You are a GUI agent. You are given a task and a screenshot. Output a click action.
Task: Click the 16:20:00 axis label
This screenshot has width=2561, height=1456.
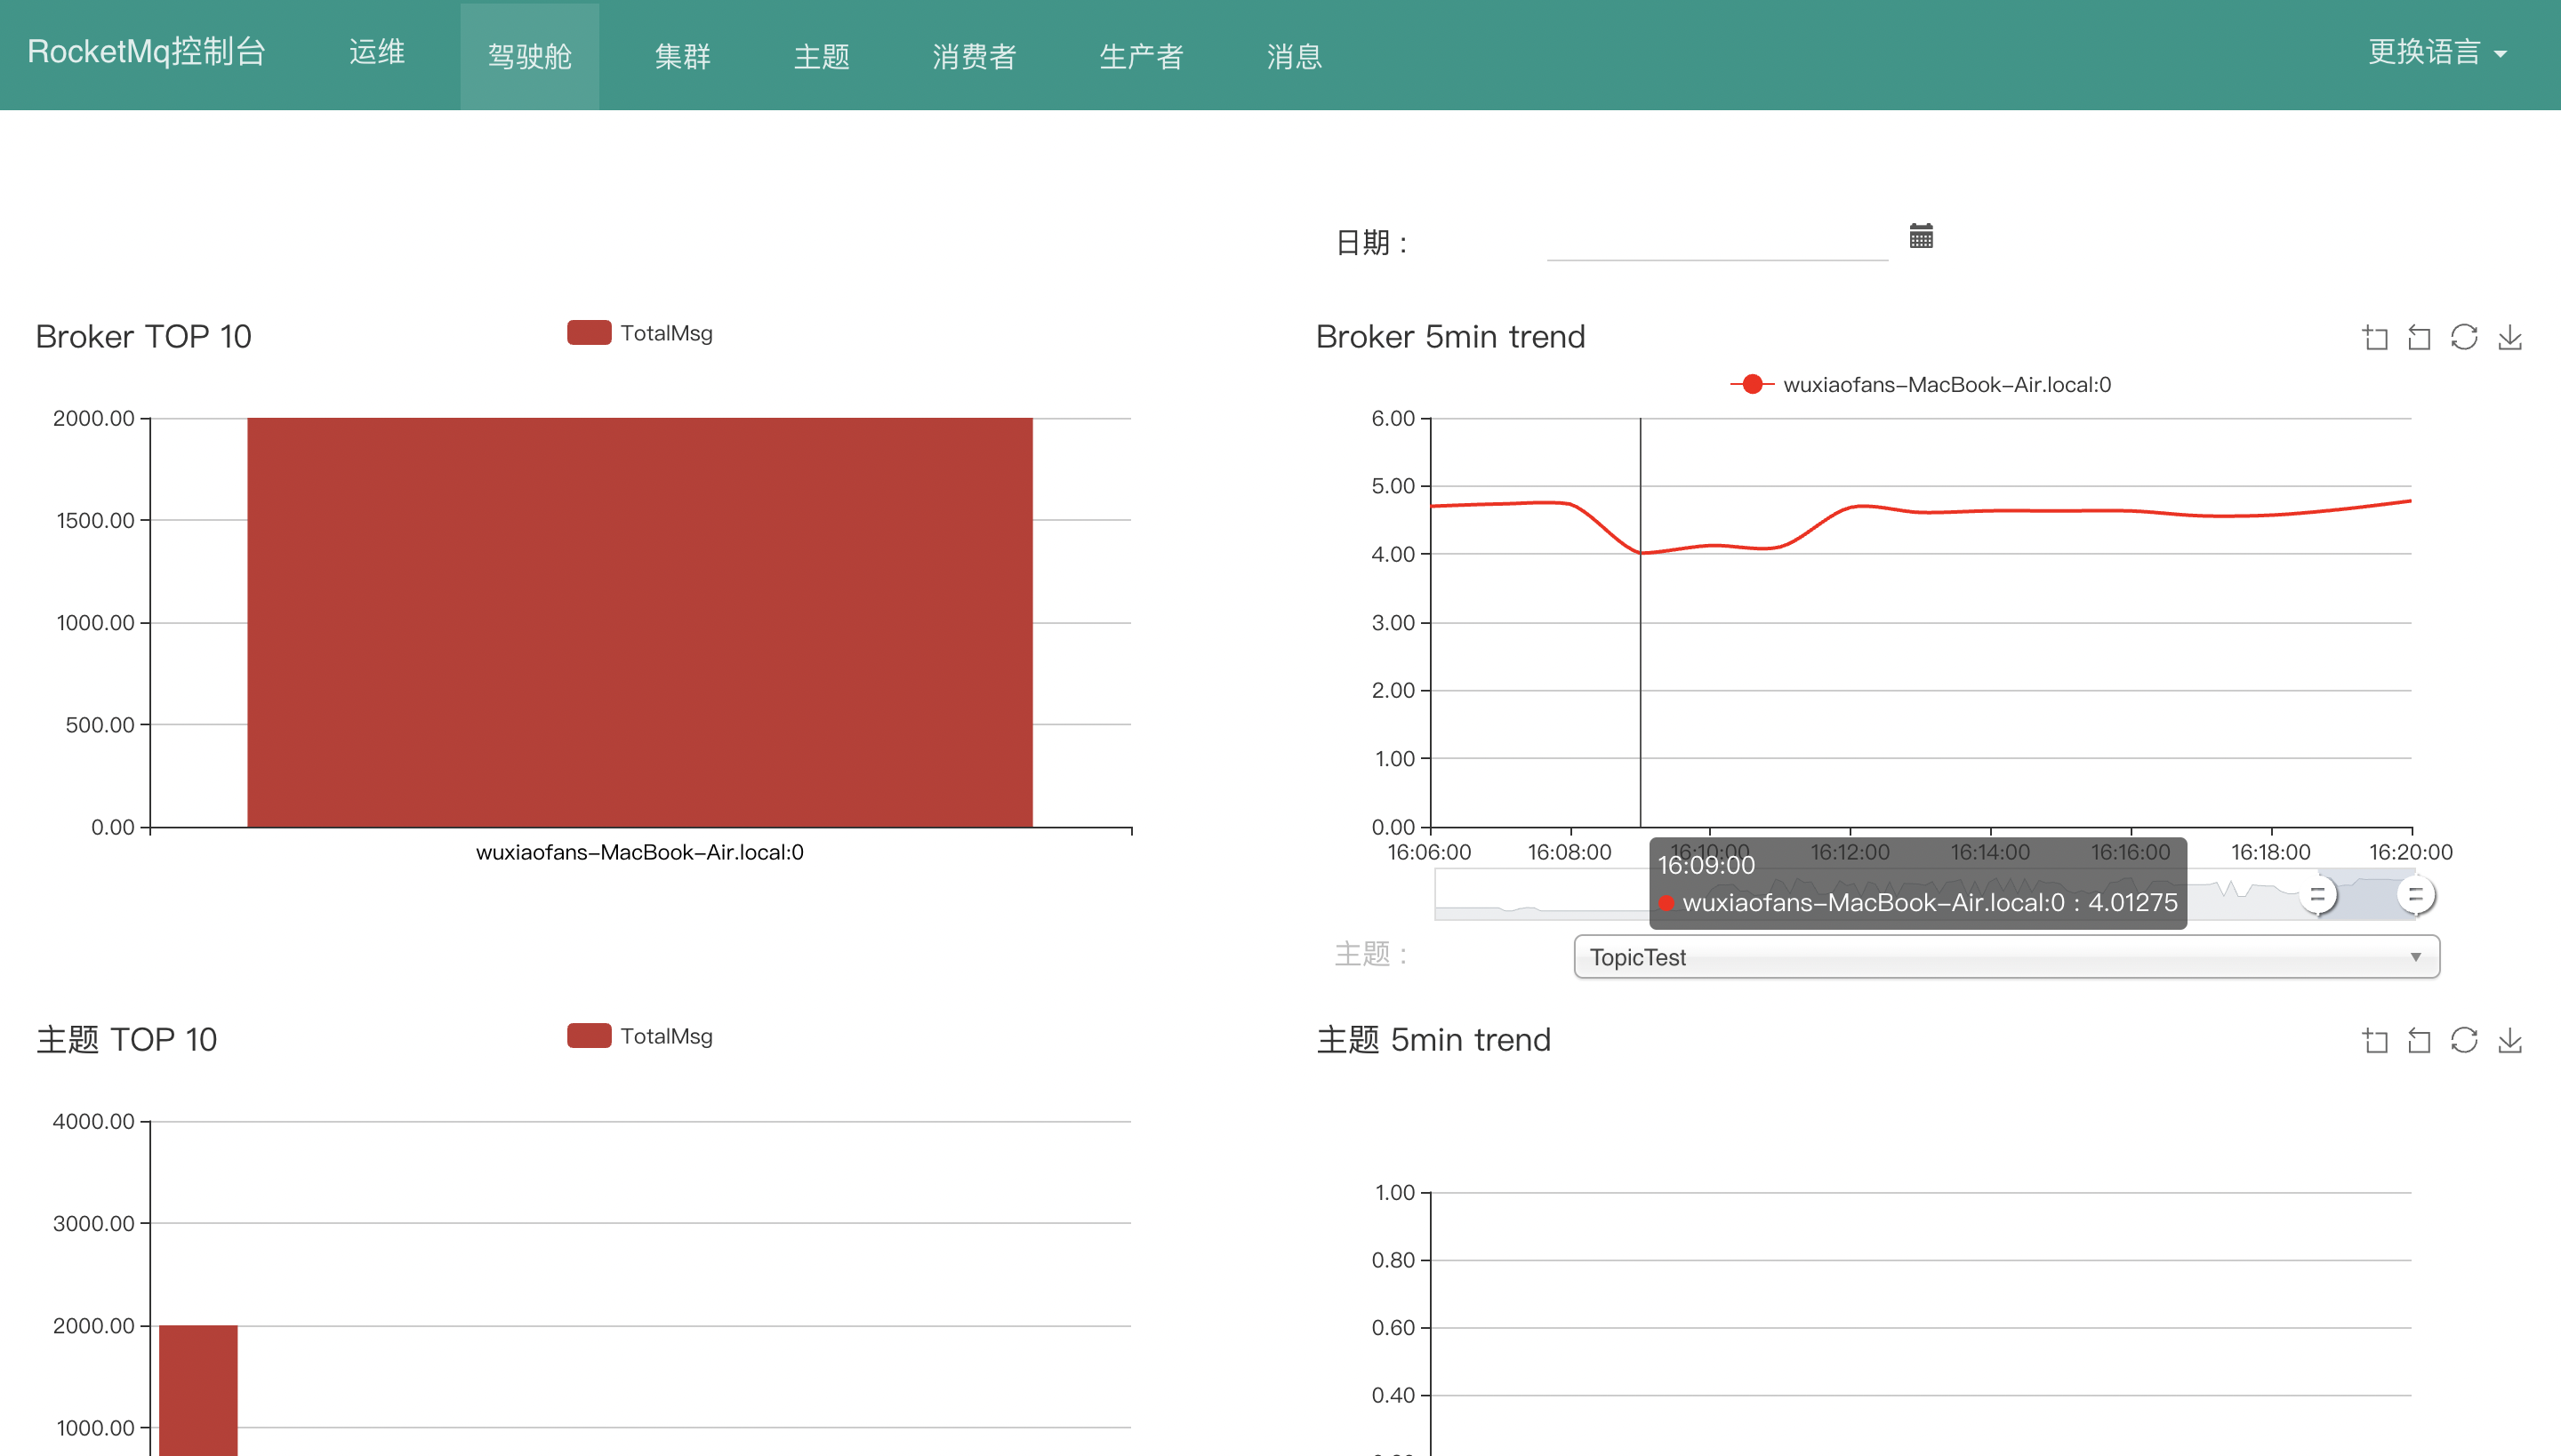[x=2411, y=852]
